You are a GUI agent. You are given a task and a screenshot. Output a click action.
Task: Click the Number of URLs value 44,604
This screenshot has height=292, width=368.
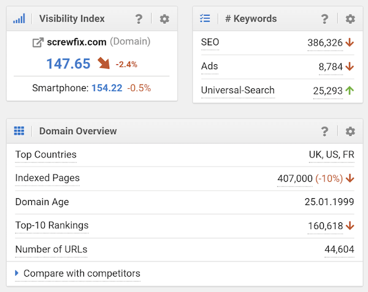339,249
